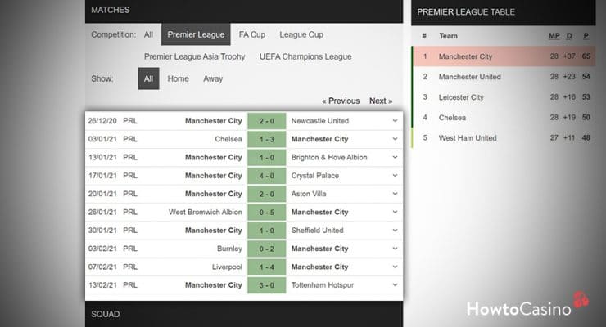The width and height of the screenshot is (606, 327).
Task: Choose the League Cup competition filter
Action: pyautogui.click(x=301, y=34)
